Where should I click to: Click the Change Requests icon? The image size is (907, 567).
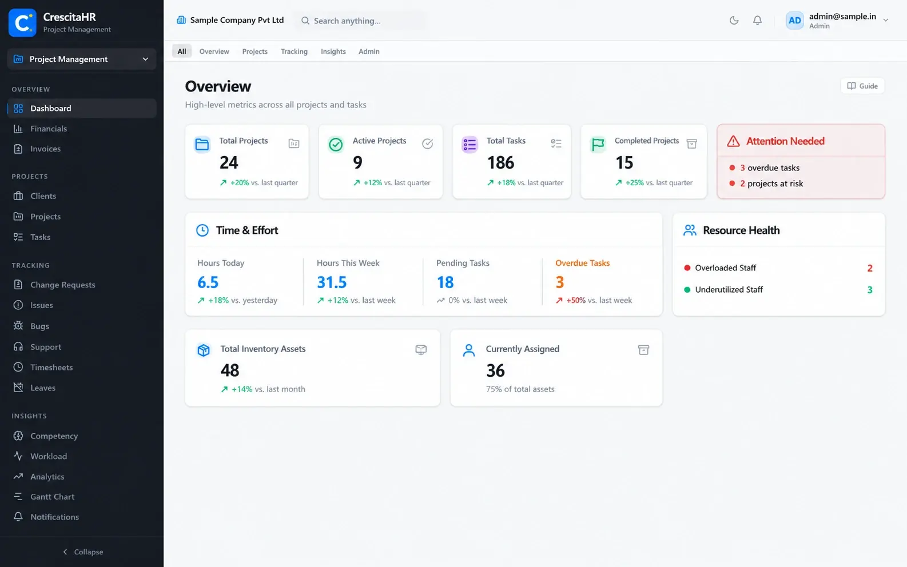[x=18, y=285]
